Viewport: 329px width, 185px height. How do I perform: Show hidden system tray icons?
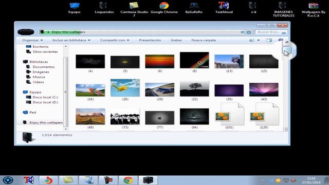[x=263, y=180]
